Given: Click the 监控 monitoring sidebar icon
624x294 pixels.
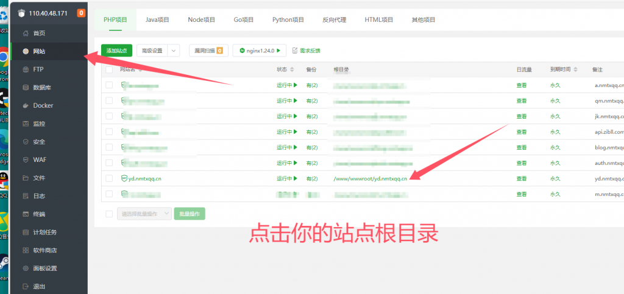Looking at the screenshot, I should tap(26, 124).
